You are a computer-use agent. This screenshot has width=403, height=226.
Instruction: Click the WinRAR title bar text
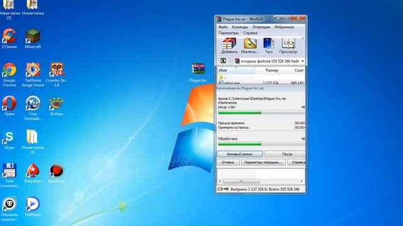pos(243,19)
